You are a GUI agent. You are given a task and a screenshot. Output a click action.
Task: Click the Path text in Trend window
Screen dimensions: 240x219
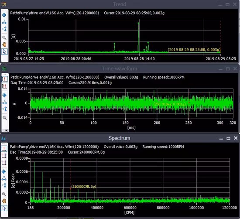coord(55,13)
